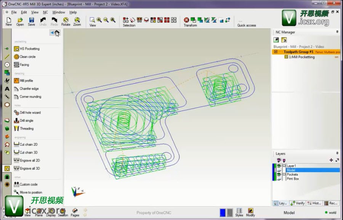Select the text tool in sidebar
Image resolution: width=343 pixels, height=220 pixels.
[x=7, y=89]
